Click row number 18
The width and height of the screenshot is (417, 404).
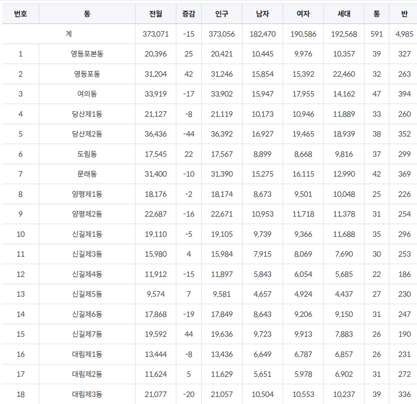20,394
